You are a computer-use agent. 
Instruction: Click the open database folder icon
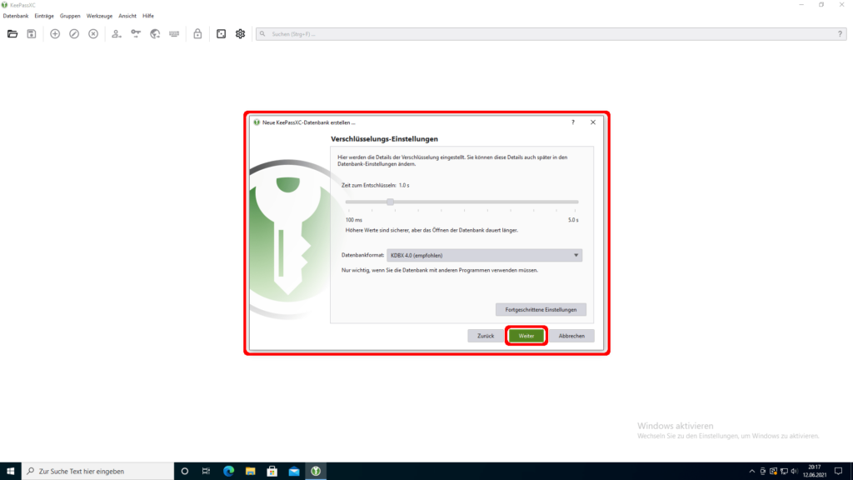(12, 33)
